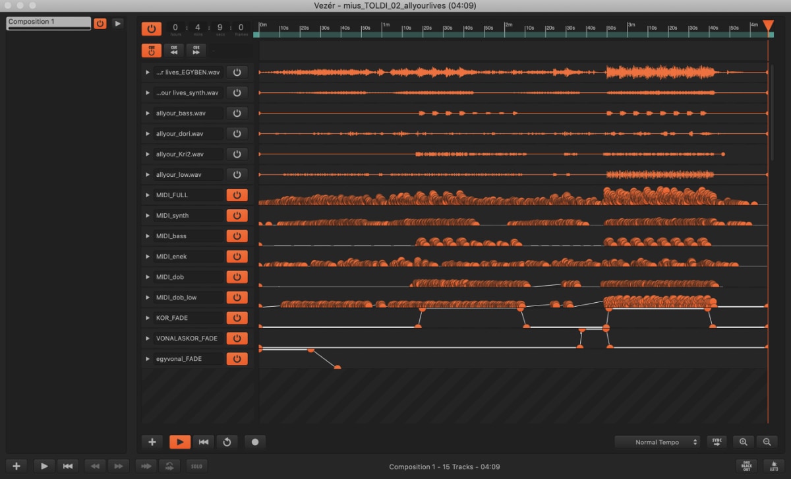The width and height of the screenshot is (791, 479).
Task: Expand the allyour_dori.wav track
Action: [x=148, y=133]
